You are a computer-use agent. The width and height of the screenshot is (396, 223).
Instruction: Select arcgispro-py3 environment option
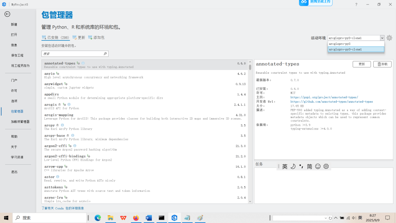(356, 44)
